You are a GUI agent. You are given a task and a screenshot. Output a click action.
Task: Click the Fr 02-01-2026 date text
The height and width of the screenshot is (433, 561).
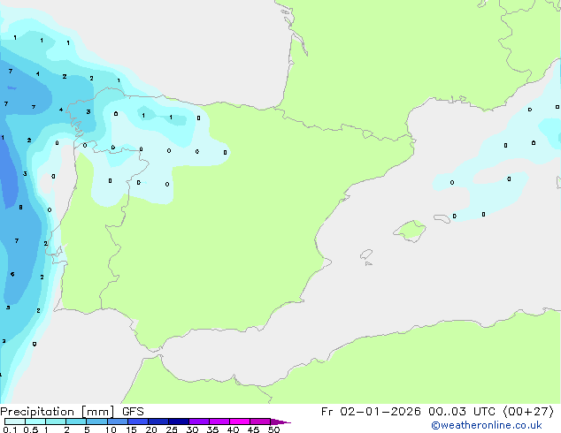coord(371,412)
